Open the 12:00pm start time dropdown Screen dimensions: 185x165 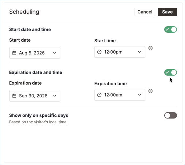pos(120,52)
